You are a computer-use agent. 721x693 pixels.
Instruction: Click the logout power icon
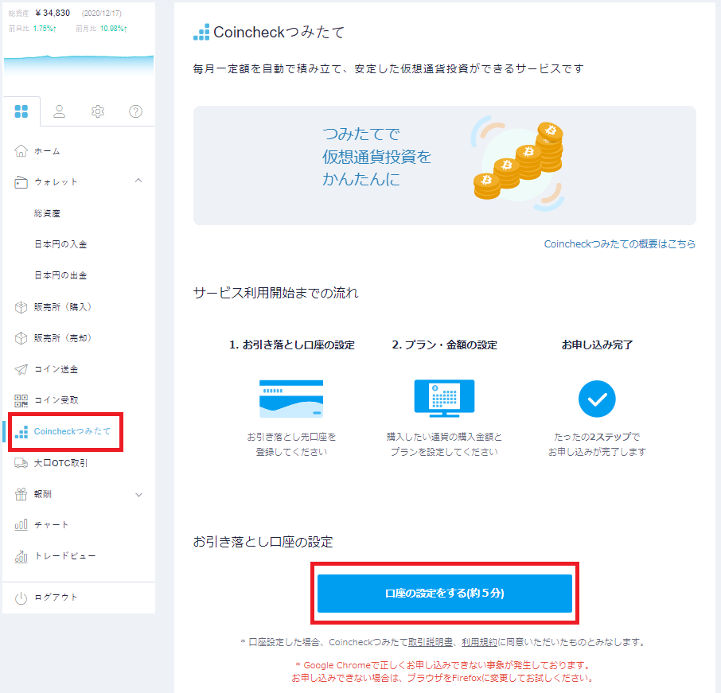click(21, 598)
